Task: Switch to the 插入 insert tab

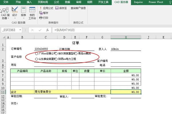Action: pos(29,2)
